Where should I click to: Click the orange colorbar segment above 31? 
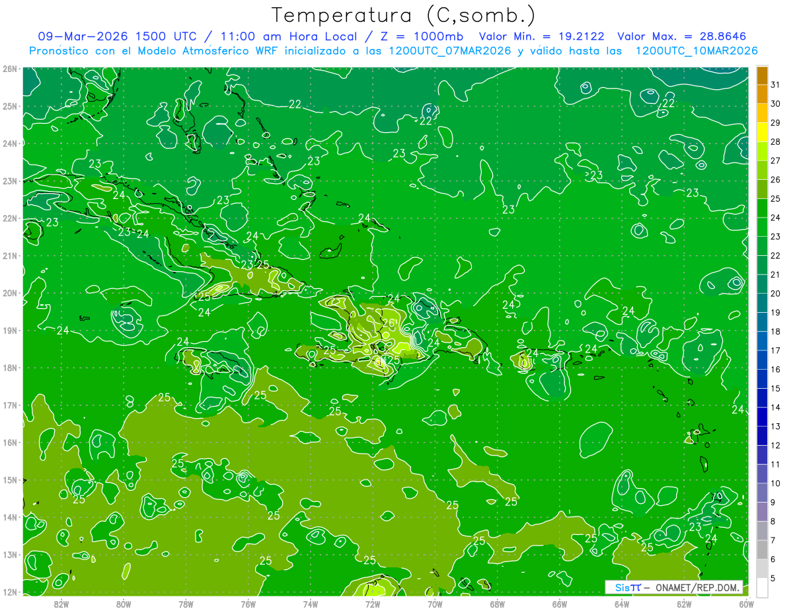click(x=762, y=75)
